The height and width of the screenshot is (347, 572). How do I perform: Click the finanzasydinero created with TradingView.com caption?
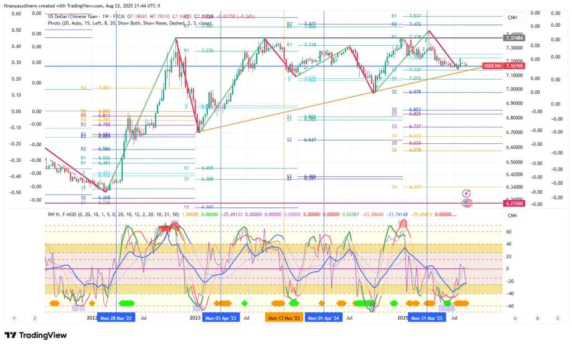tap(82, 6)
